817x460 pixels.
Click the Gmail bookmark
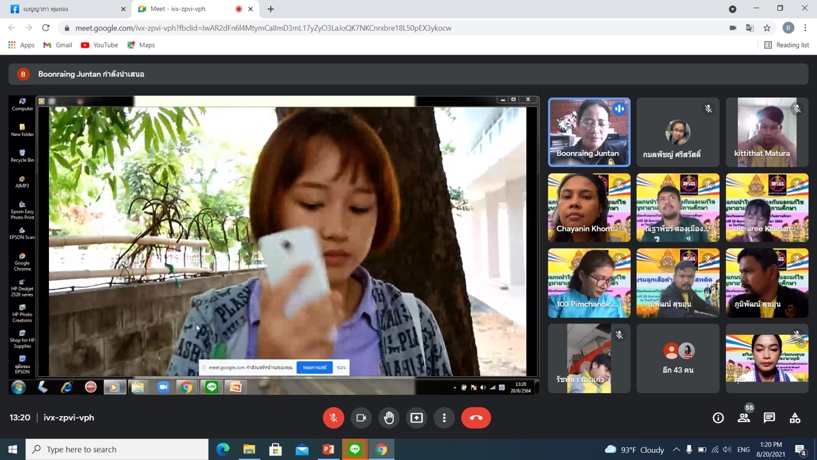tap(57, 45)
